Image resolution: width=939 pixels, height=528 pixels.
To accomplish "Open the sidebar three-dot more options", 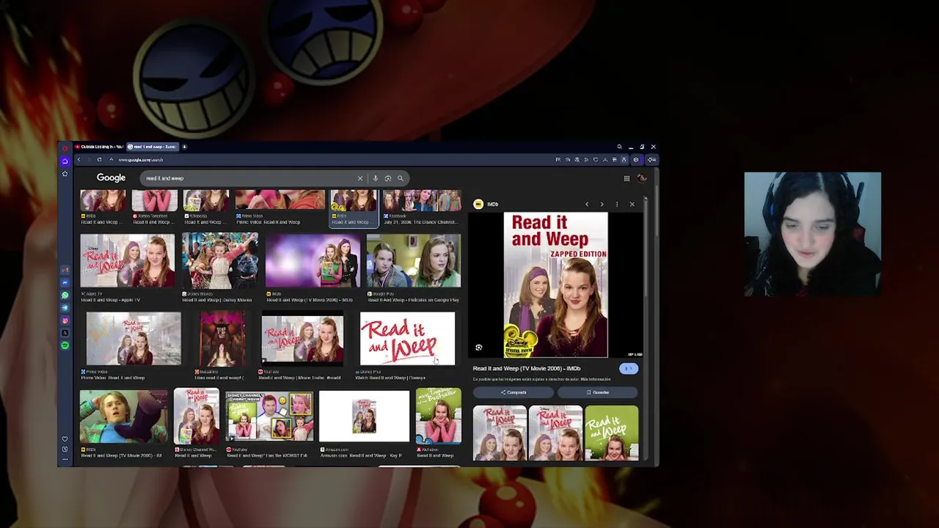I will [65, 459].
